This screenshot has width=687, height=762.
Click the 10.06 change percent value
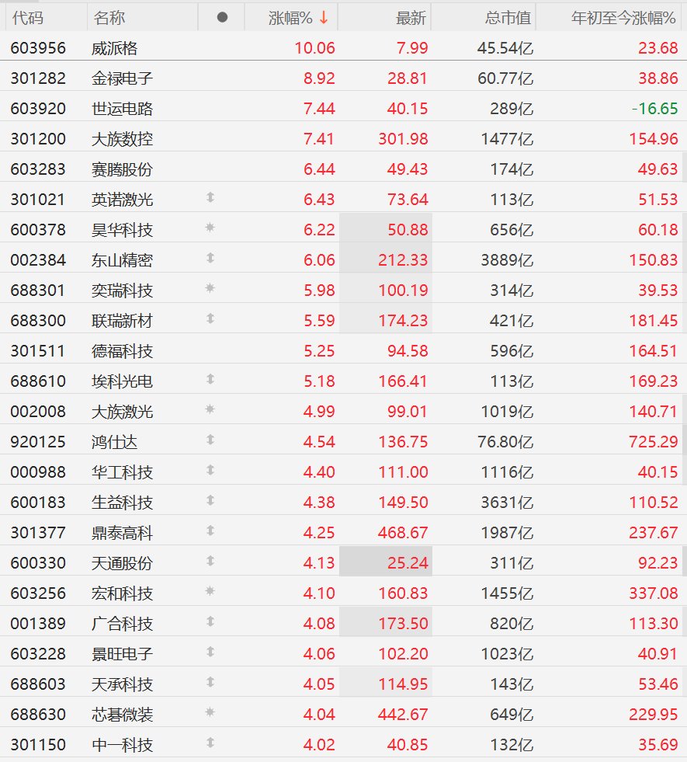314,48
